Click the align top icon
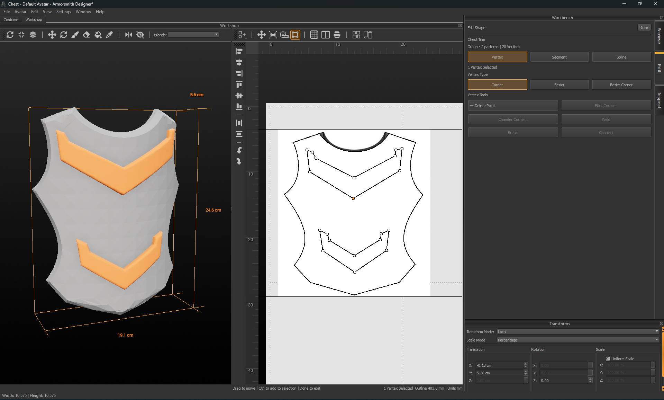 [x=239, y=85]
